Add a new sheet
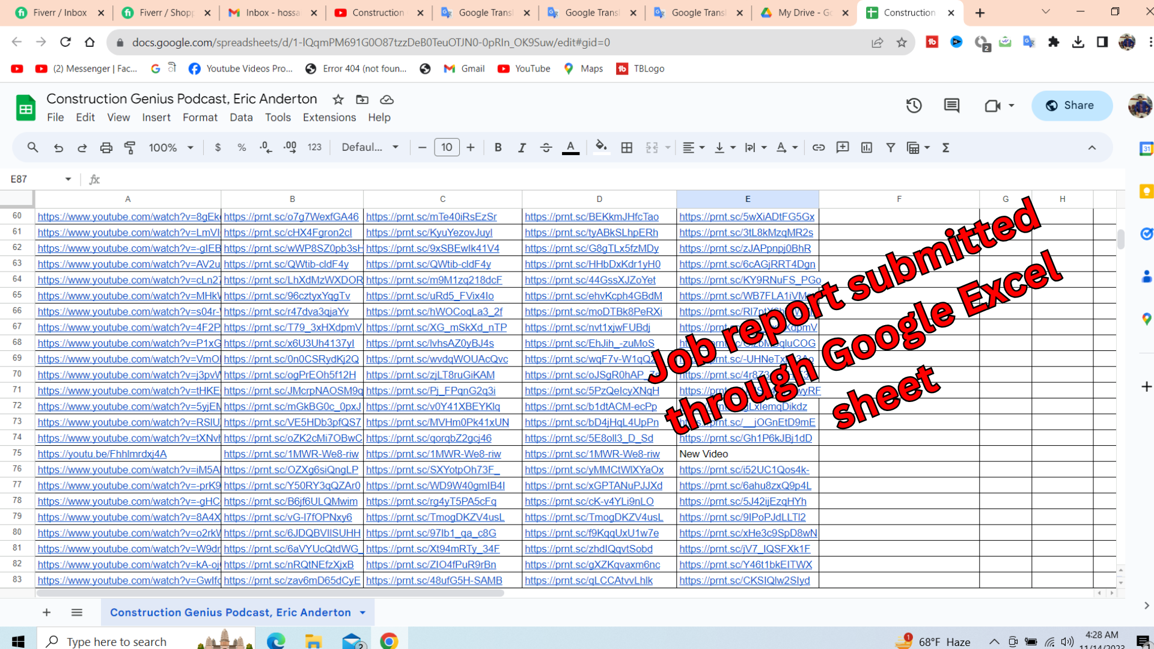Viewport: 1154px width, 649px height. pos(46,612)
